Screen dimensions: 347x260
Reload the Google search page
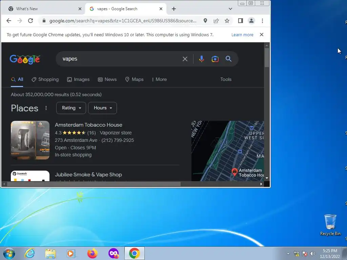[30, 21]
